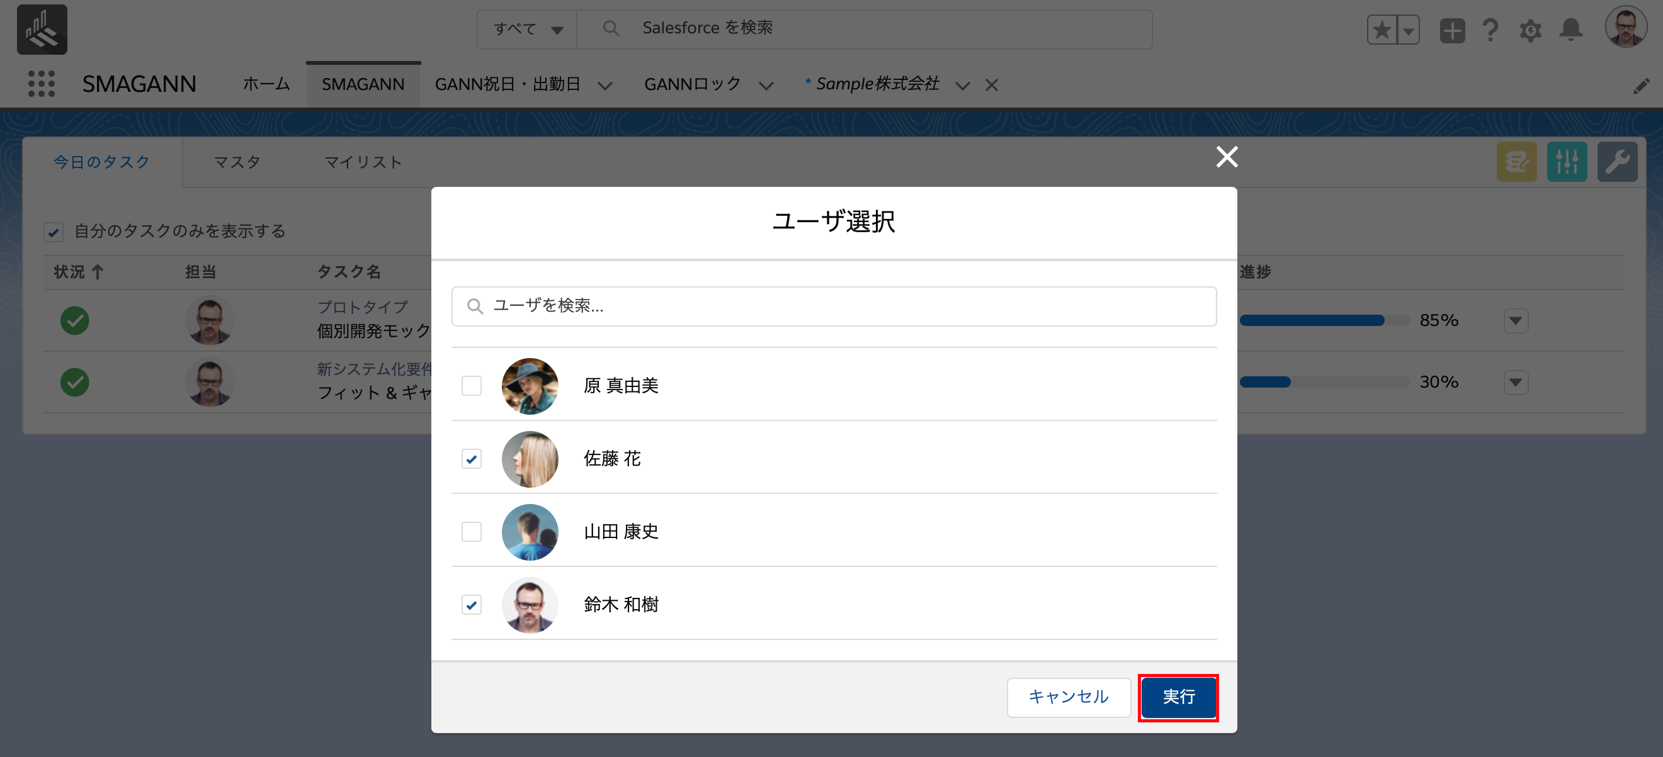1663x757 pixels.
Task: Click 山田 康史 profile photo
Action: (x=530, y=532)
